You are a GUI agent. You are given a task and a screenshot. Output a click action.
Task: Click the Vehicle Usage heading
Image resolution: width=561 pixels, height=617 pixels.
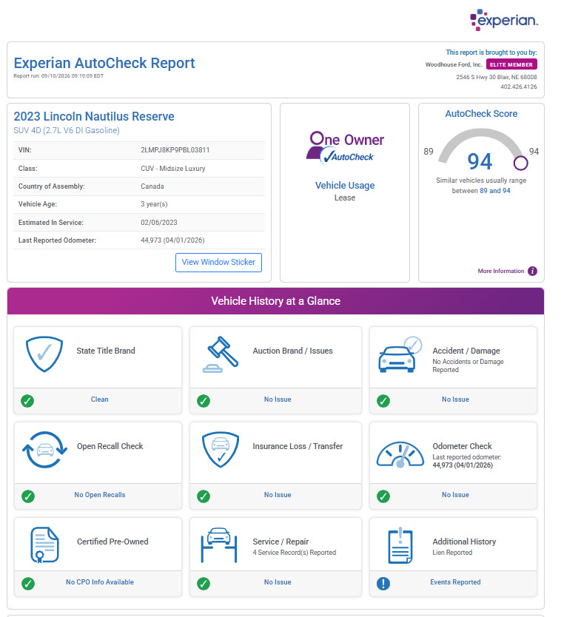pos(345,186)
